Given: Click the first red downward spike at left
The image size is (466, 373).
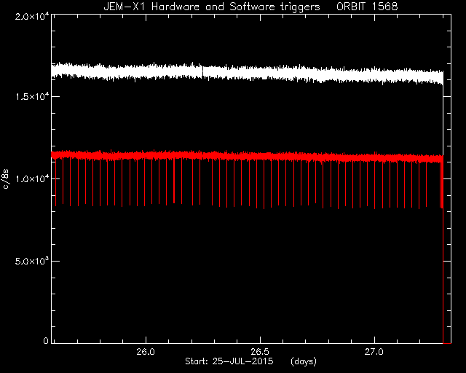Looking at the screenshot, I should 56,181.
